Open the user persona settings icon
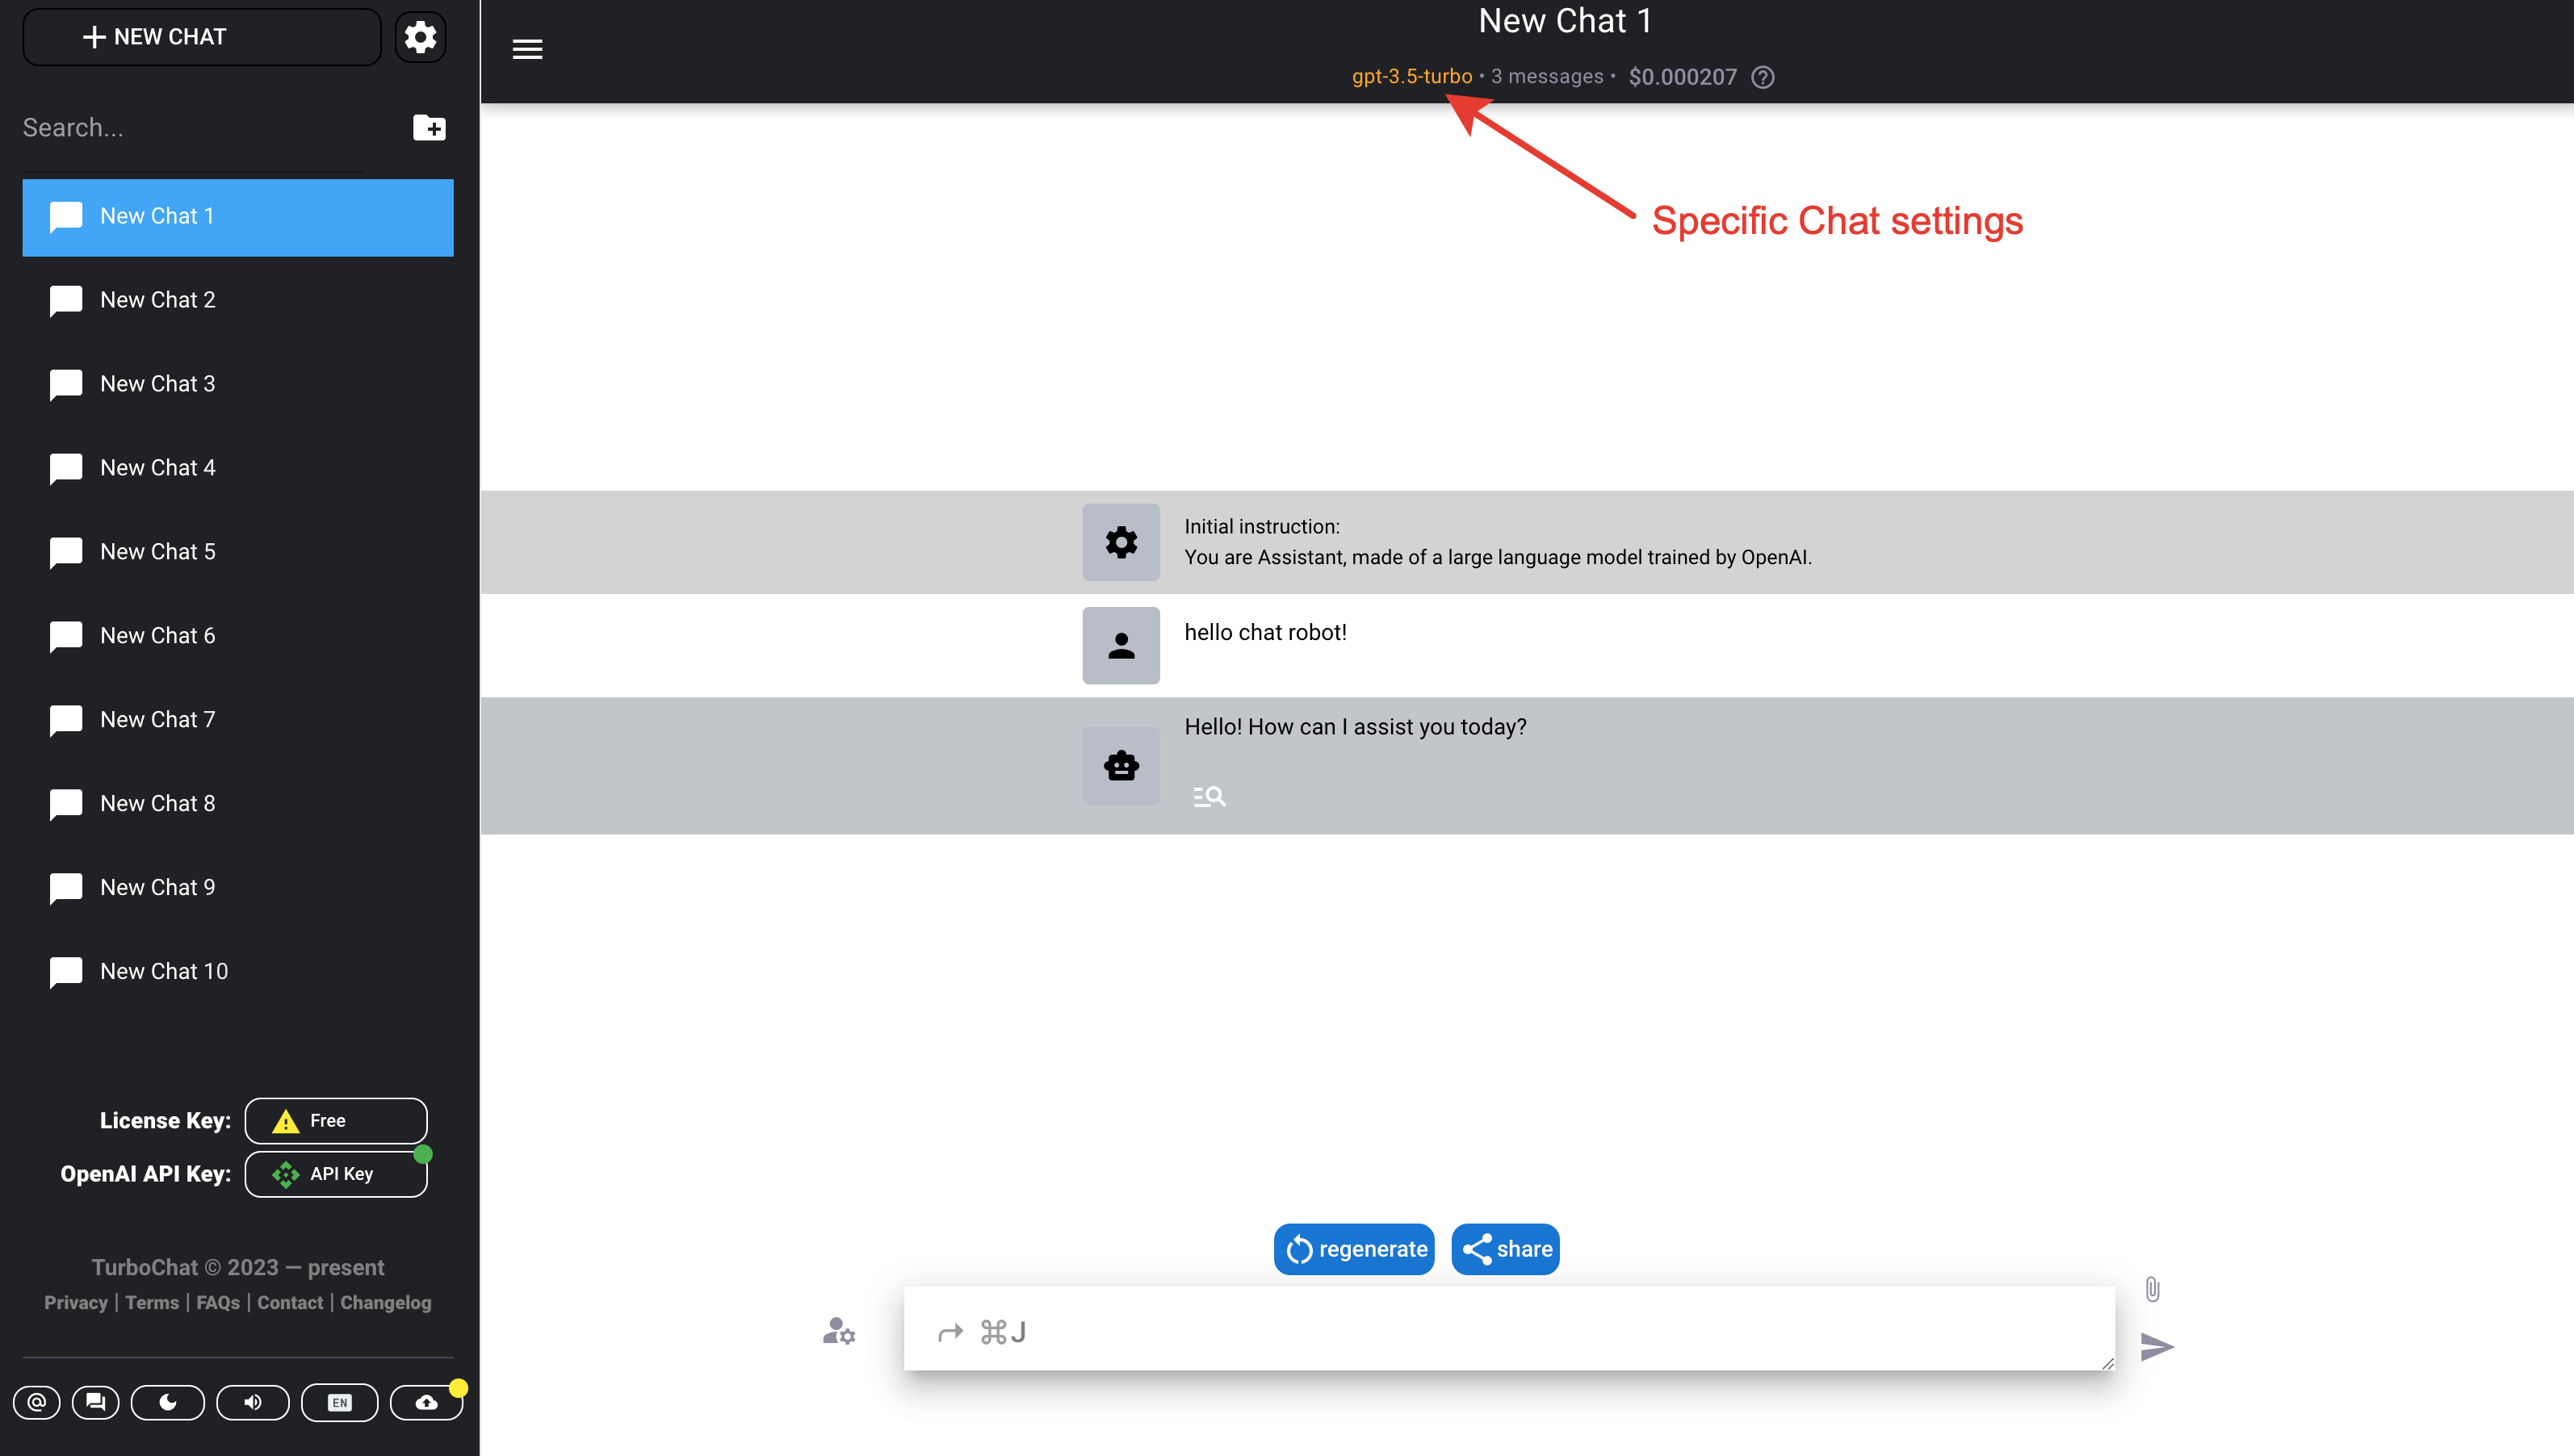 (838, 1331)
